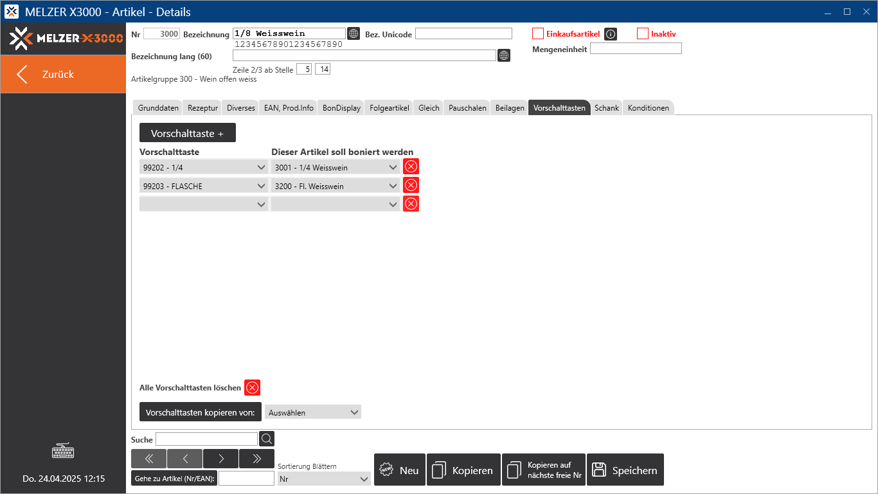Tick the Inaktiv checkbox
This screenshot has height=494, width=878.
click(643, 34)
